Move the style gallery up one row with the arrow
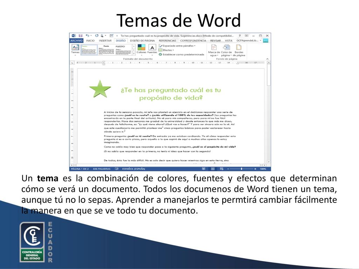Image resolution: width=359 pixels, height=269 pixels. coord(134,47)
